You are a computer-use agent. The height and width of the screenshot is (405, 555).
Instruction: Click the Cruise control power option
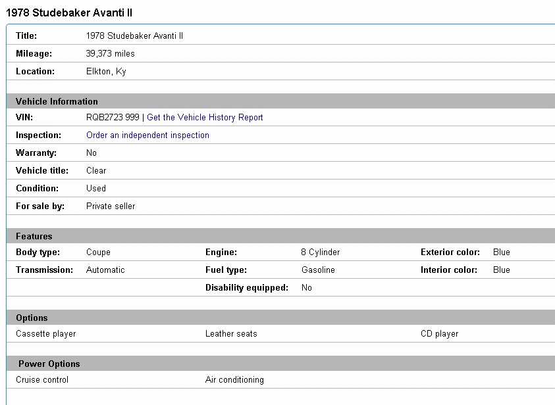click(x=42, y=380)
